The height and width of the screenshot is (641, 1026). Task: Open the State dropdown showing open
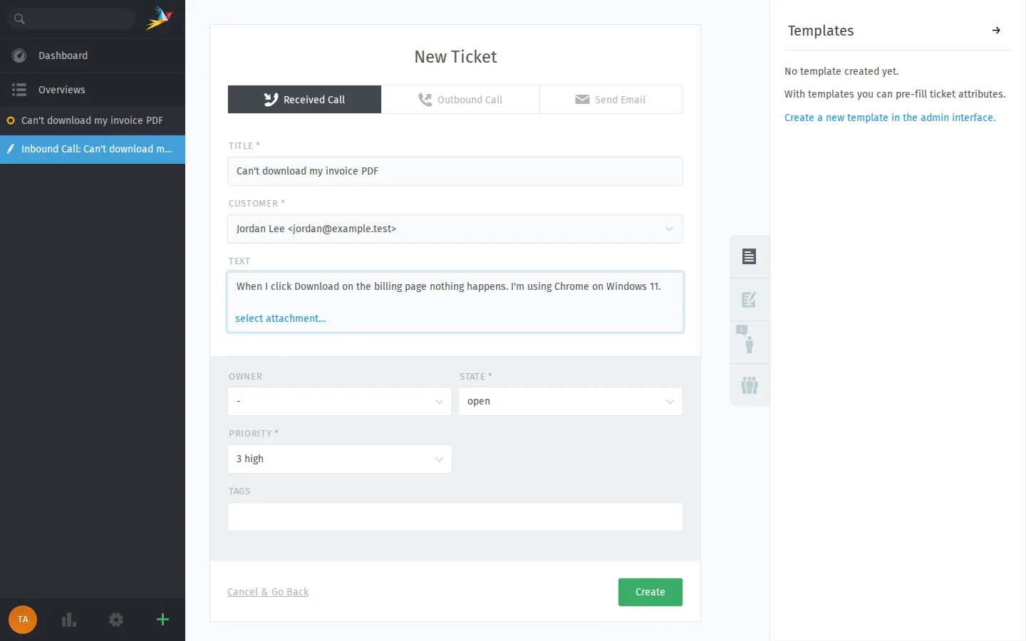tap(570, 402)
